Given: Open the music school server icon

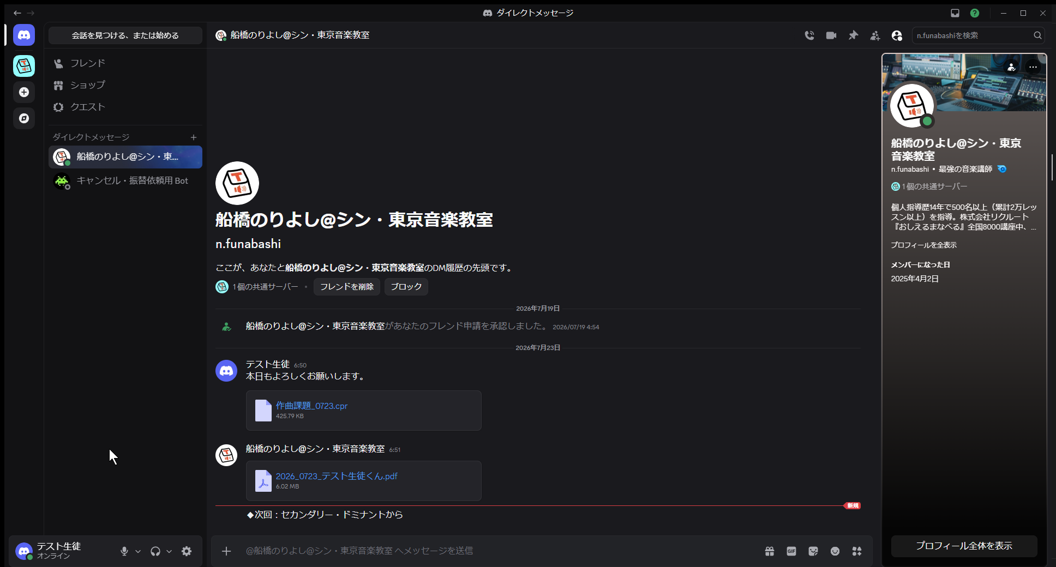Looking at the screenshot, I should coord(24,66).
